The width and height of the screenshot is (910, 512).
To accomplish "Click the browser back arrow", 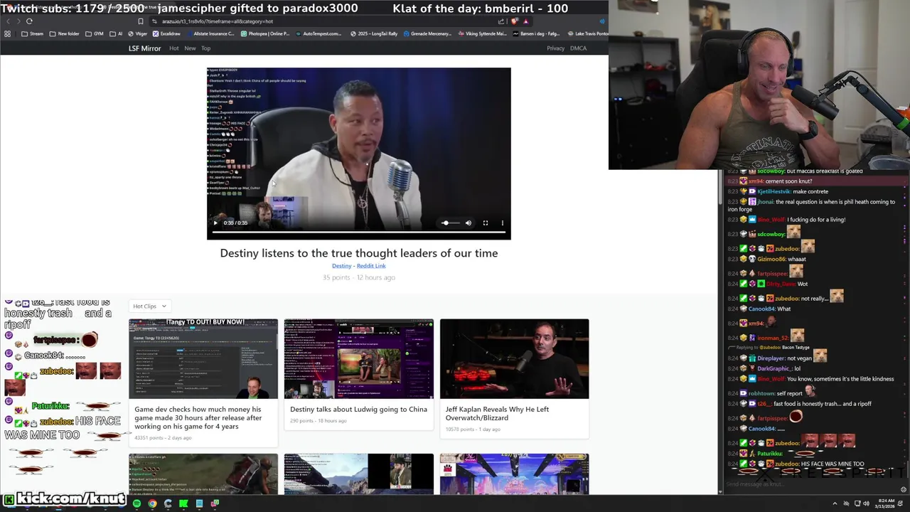I will 8,21.
